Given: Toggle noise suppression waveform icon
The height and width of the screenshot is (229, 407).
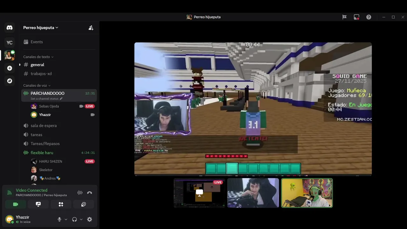Looking at the screenshot, I should pyautogui.click(x=80, y=192).
